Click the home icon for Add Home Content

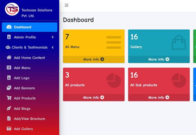(9, 58)
